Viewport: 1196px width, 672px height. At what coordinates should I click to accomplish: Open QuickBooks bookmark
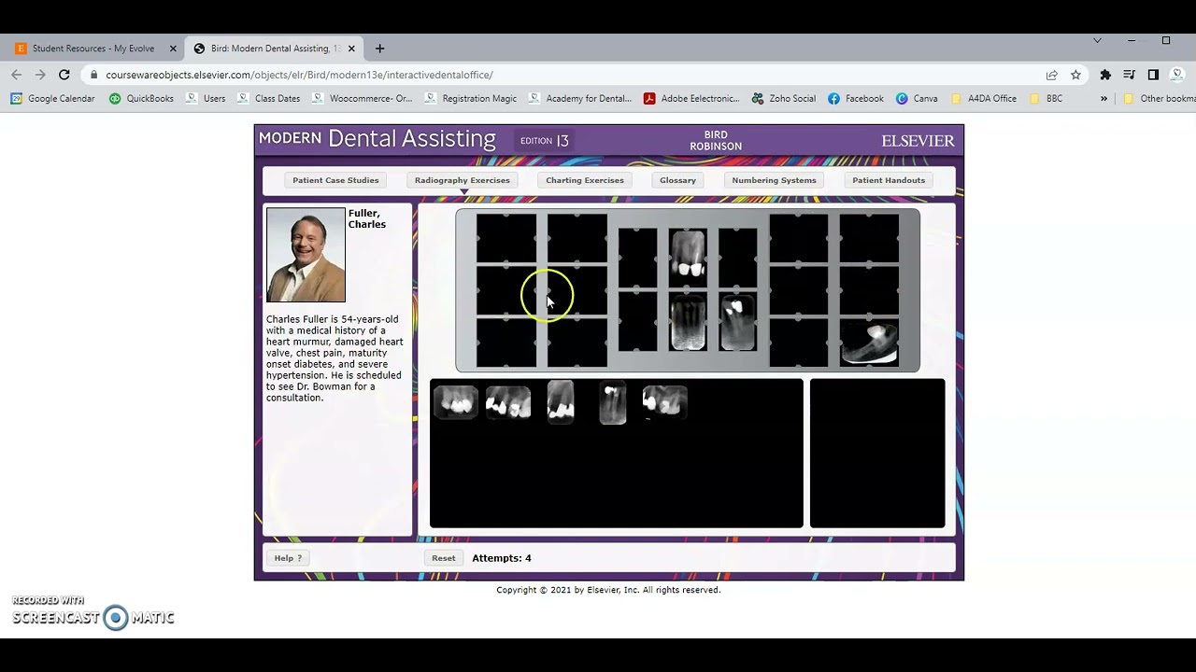click(x=141, y=98)
